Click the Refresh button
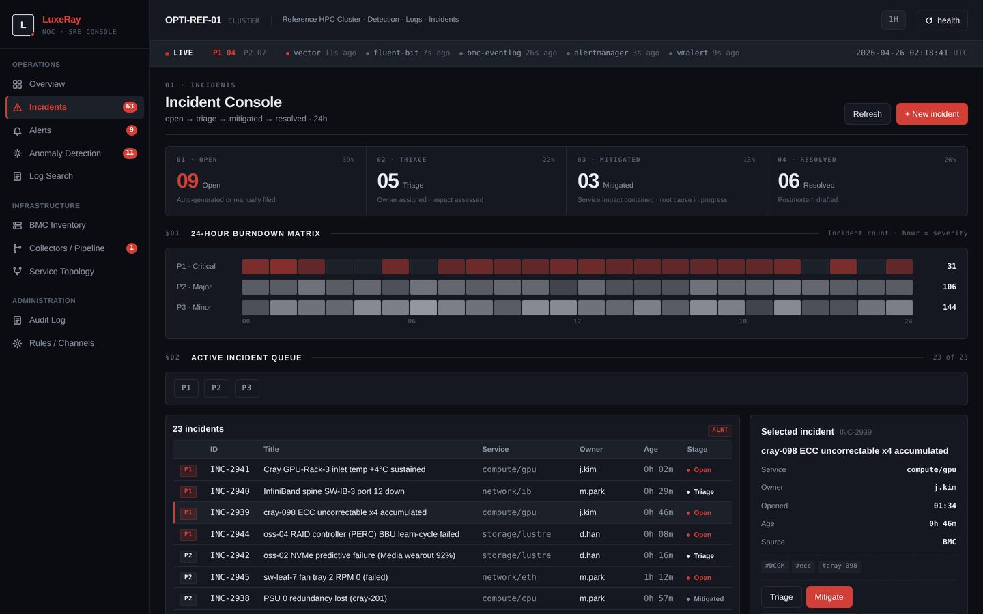983x614 pixels. tap(867, 114)
